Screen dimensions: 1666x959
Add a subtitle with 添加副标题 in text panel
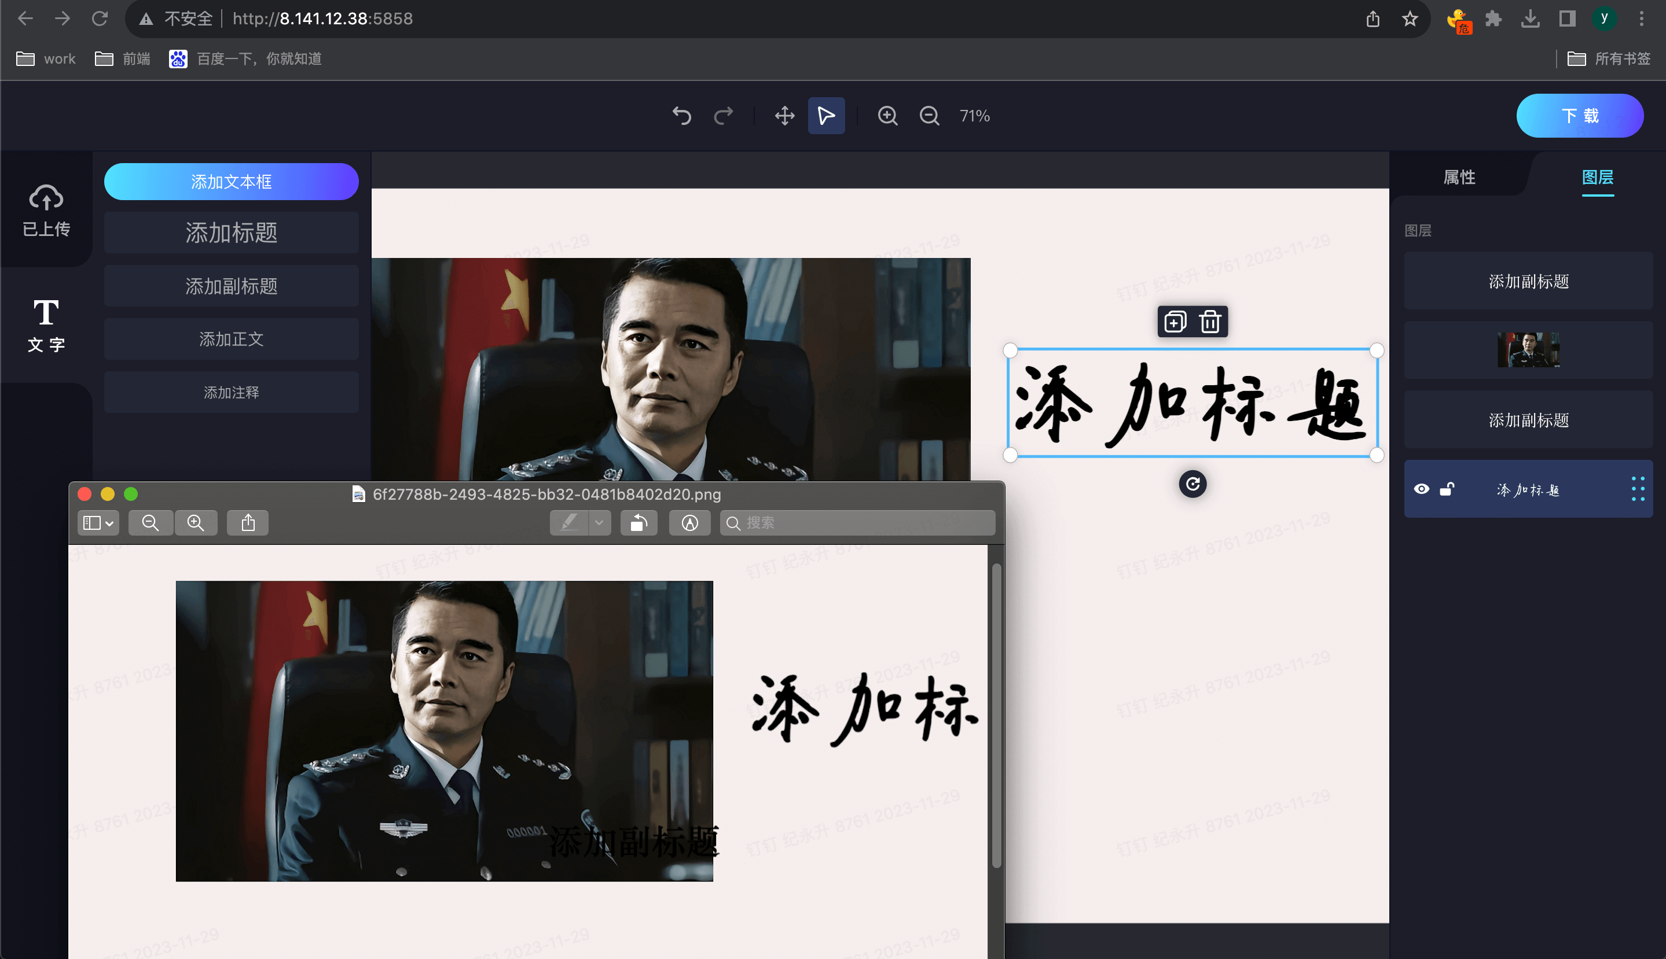pos(232,286)
